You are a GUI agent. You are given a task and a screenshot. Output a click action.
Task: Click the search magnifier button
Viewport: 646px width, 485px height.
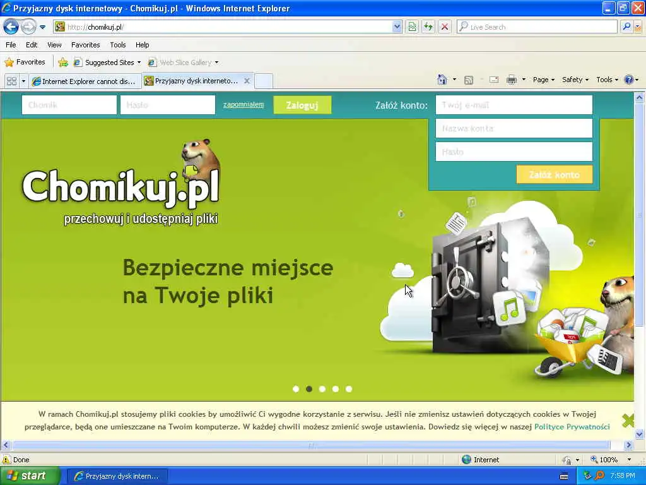click(626, 27)
